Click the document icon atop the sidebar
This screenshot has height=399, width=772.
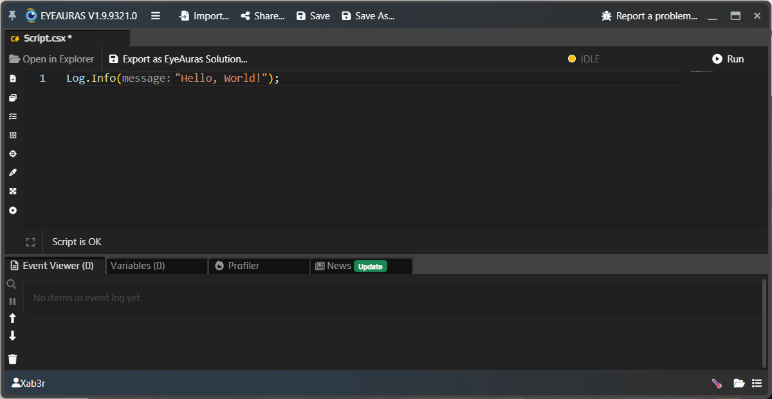(12, 78)
